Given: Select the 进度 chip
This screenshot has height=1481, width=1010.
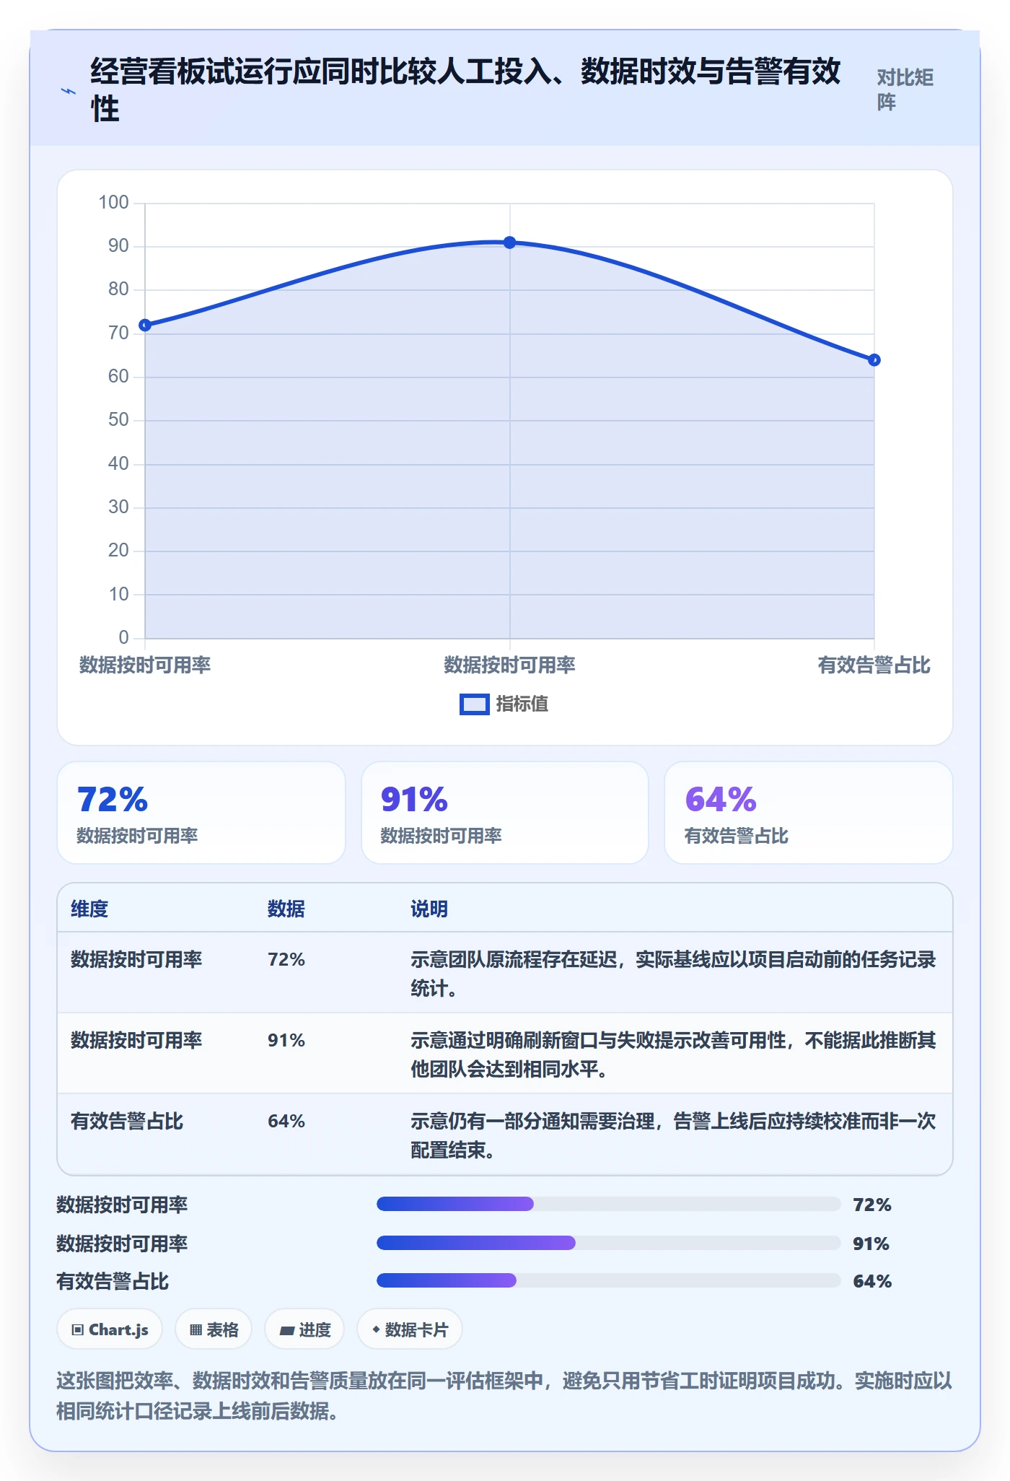Looking at the screenshot, I should coord(304,1329).
